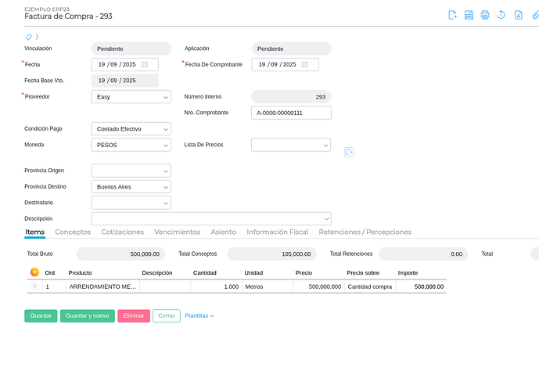Switch to the Conceptos tab
Viewport: 539px width, 371px height.
(73, 232)
